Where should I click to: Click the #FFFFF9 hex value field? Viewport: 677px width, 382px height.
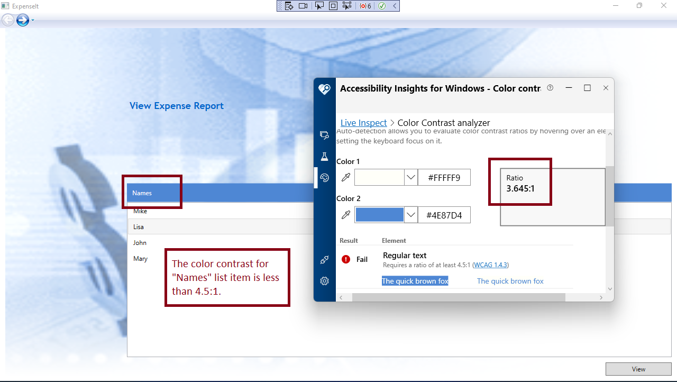pyautogui.click(x=444, y=177)
